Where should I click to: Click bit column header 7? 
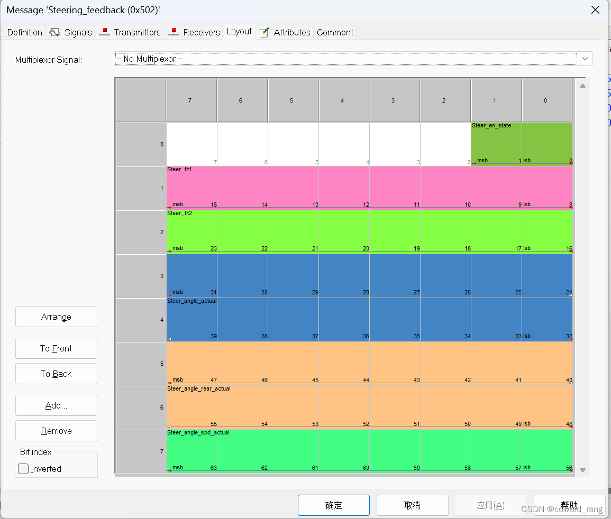(191, 100)
